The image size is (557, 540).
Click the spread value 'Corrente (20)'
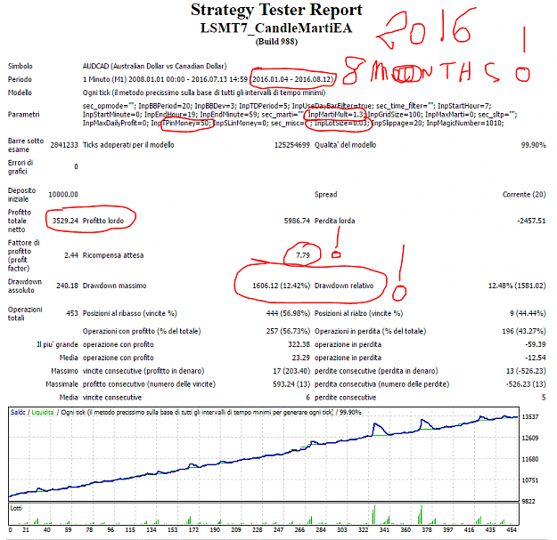[x=524, y=194]
